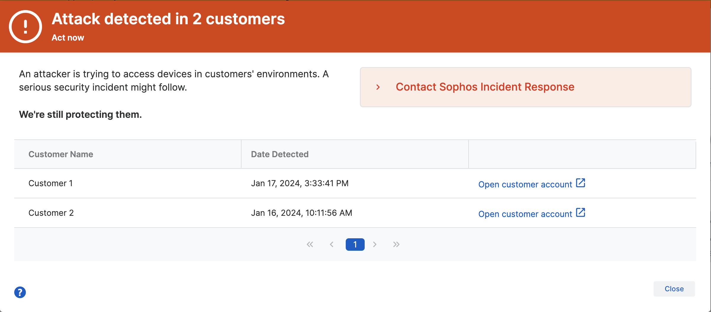Image resolution: width=711 pixels, height=312 pixels.
Task: Sort by Date Detected column header
Action: coord(280,154)
